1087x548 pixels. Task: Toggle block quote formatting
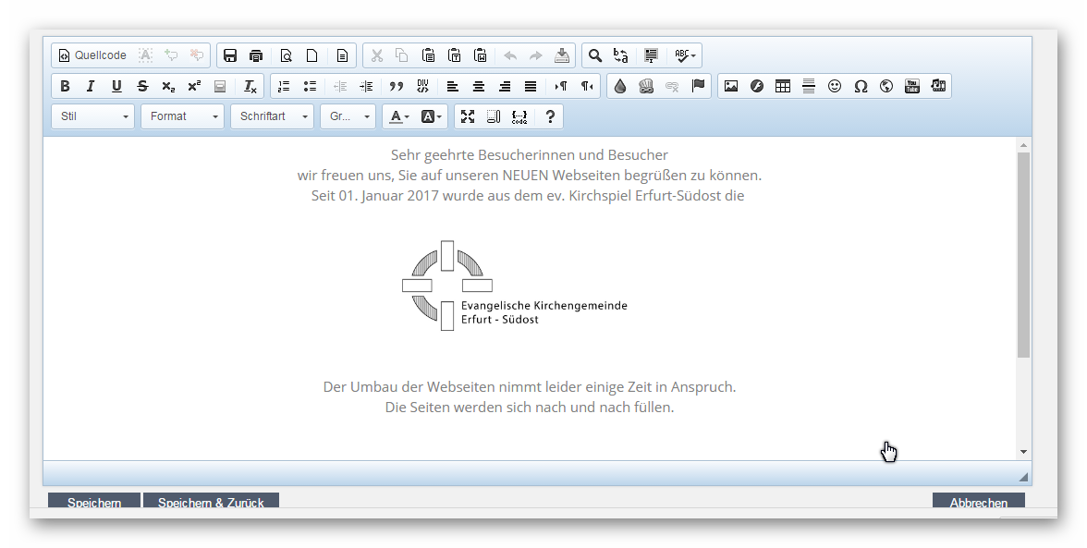[x=396, y=86]
